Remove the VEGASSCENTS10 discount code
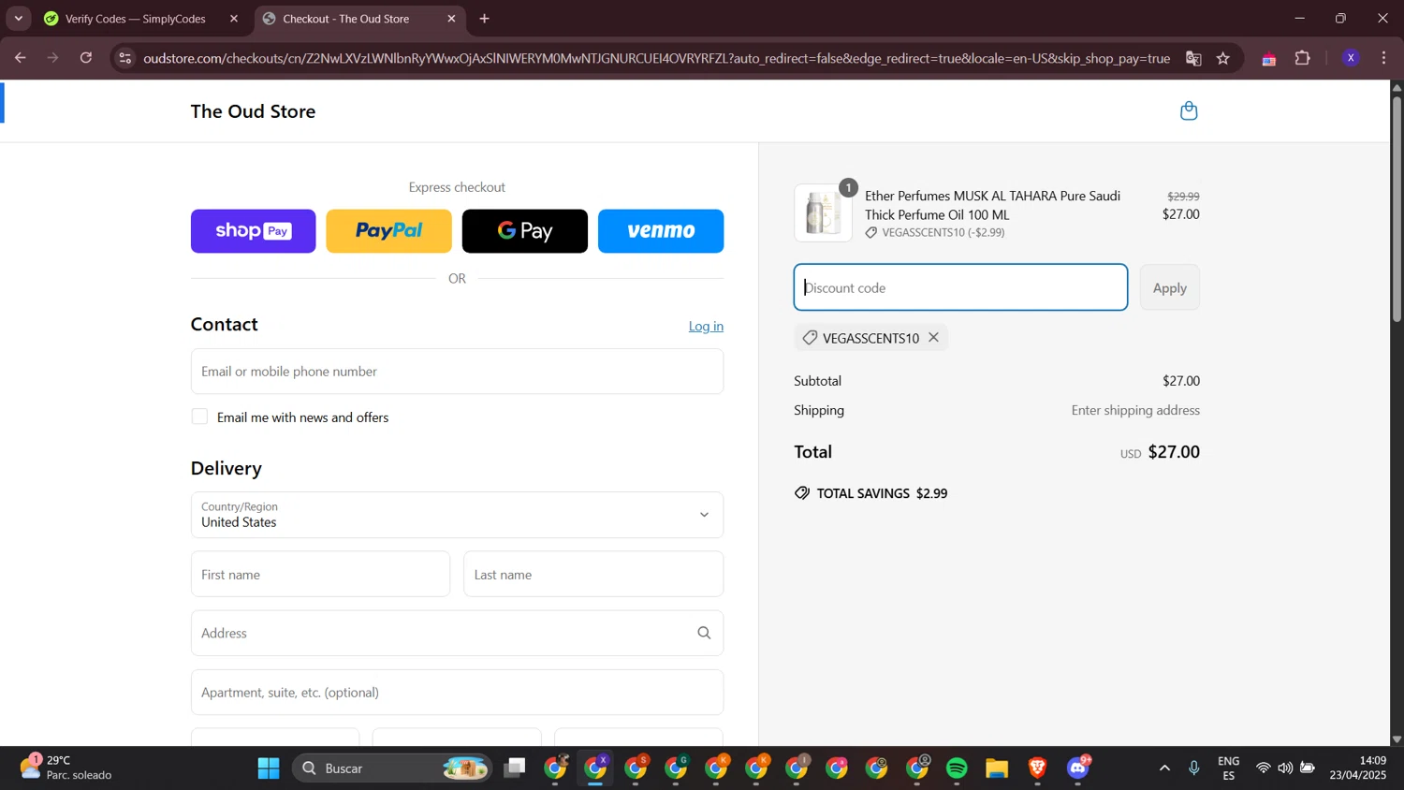This screenshot has width=1404, height=790. coord(933,338)
